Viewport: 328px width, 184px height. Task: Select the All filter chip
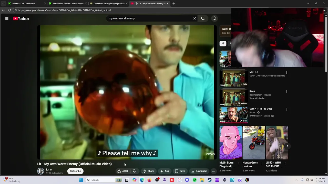[223, 43]
